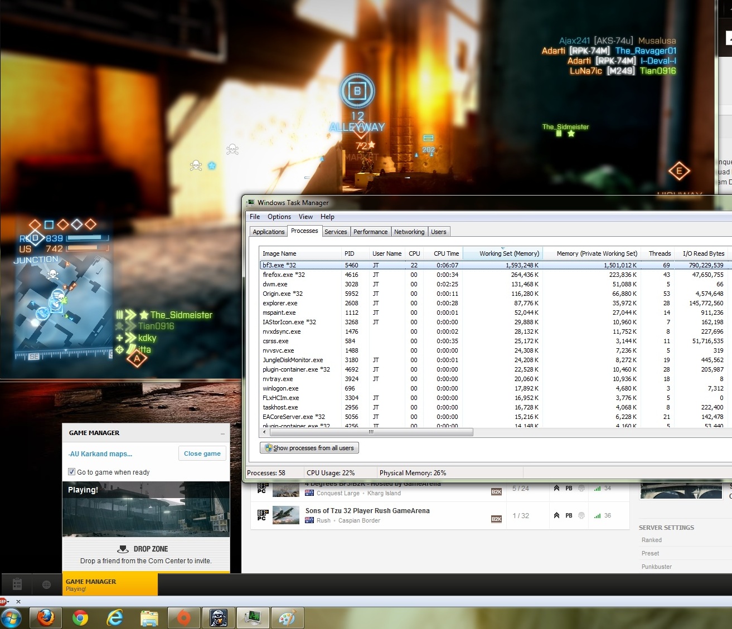Click the ranked chevron icon on Sons of Tzu row
This screenshot has width=732, height=629.
coord(556,515)
